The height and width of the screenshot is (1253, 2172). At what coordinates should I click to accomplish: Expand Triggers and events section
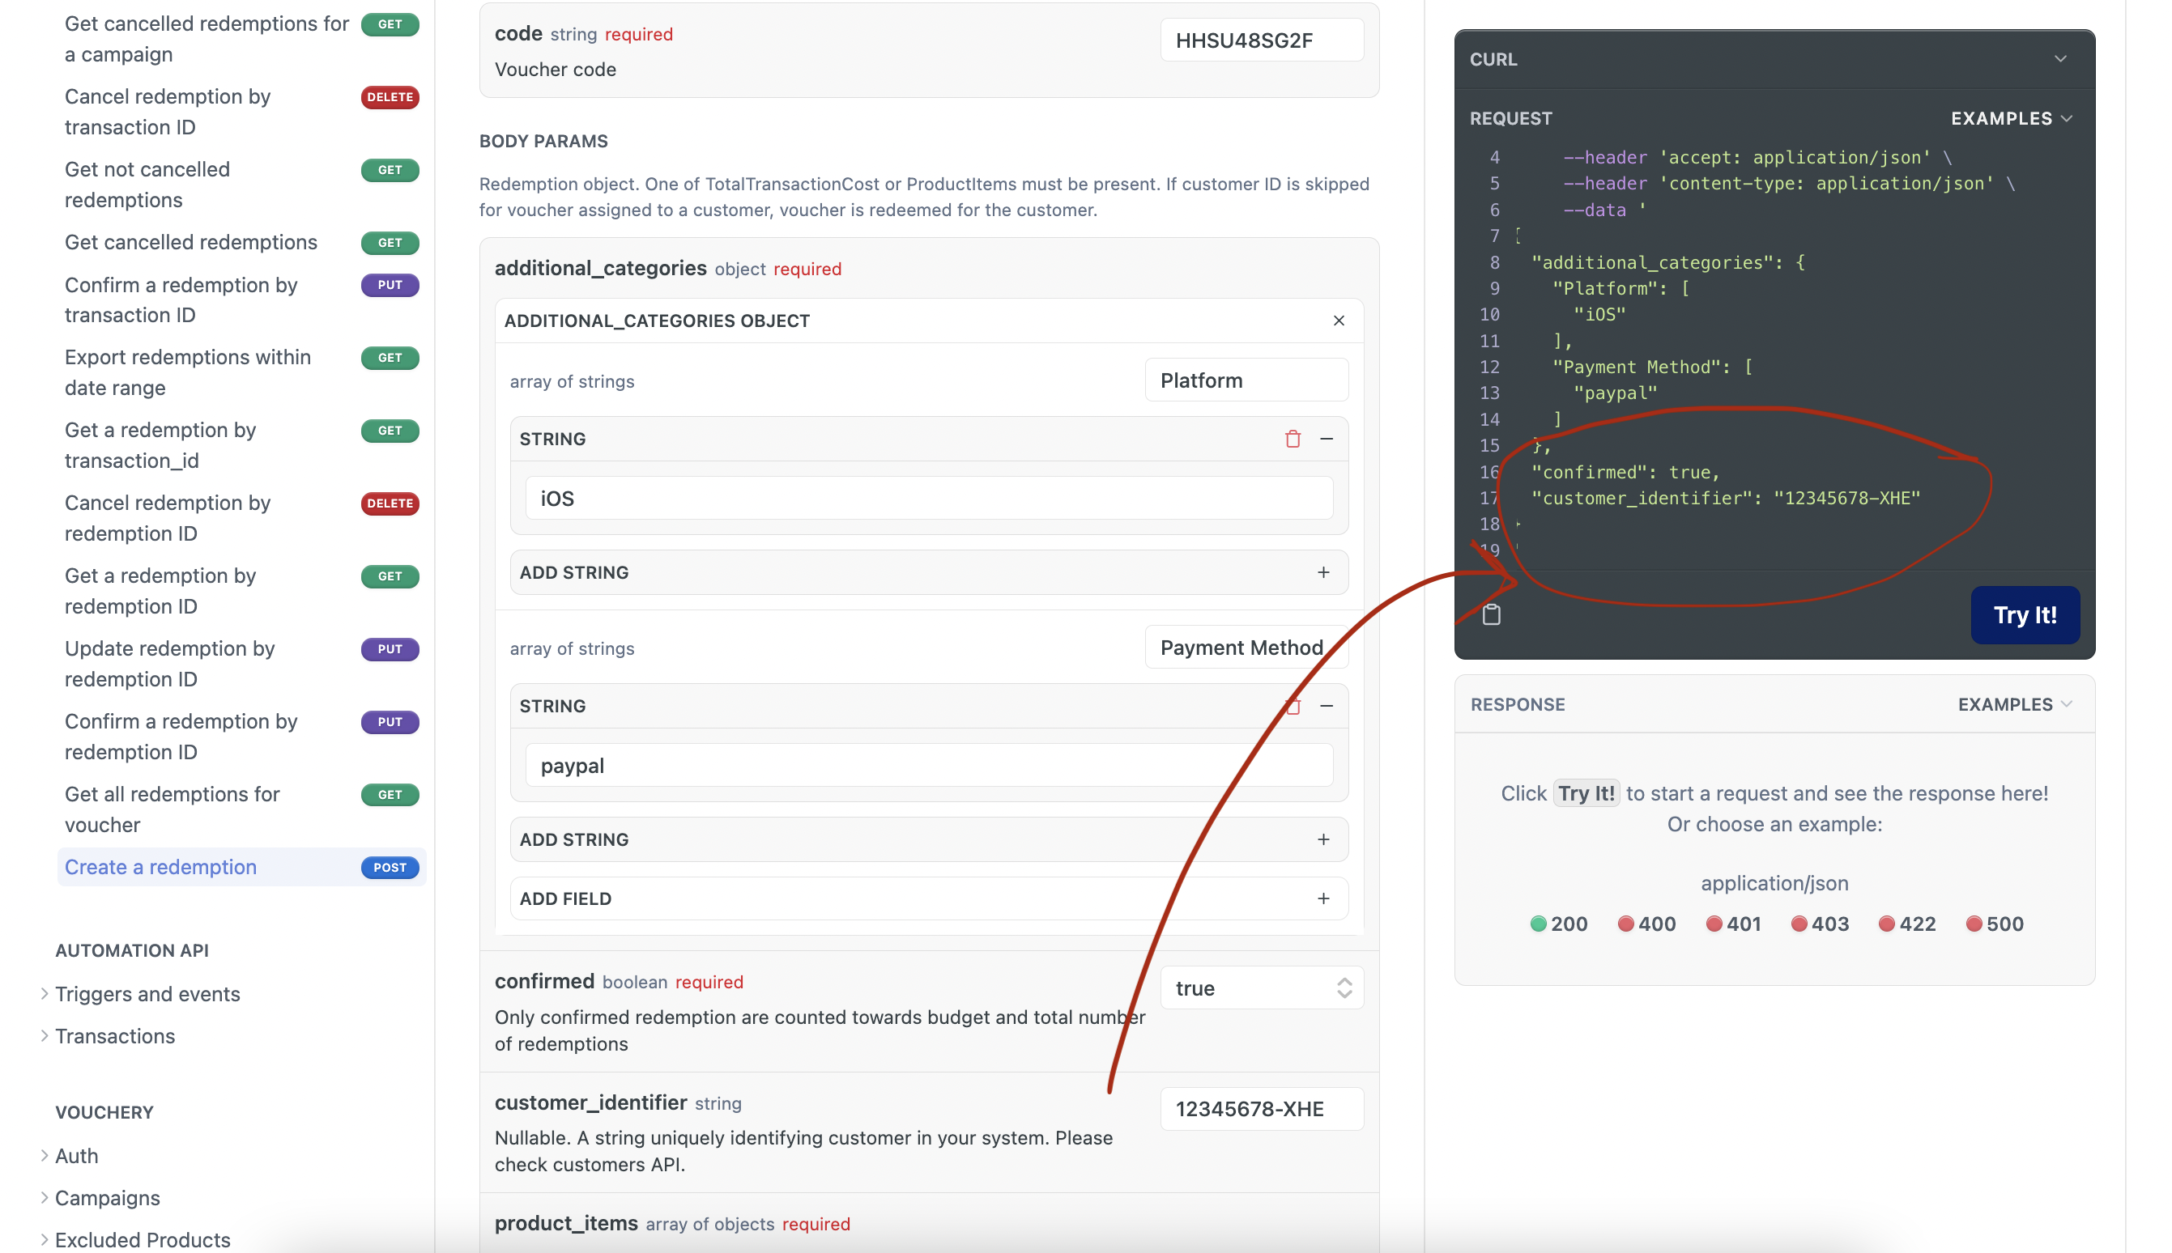pos(147,994)
